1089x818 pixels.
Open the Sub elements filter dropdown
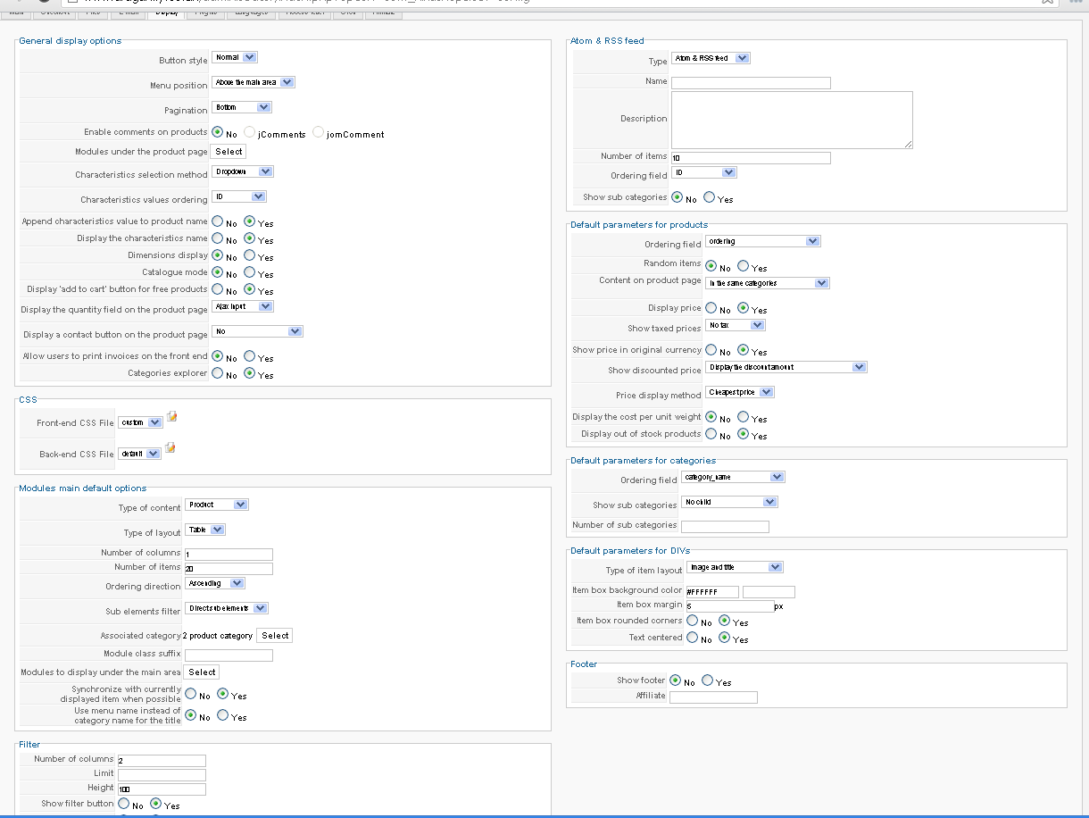tap(227, 608)
